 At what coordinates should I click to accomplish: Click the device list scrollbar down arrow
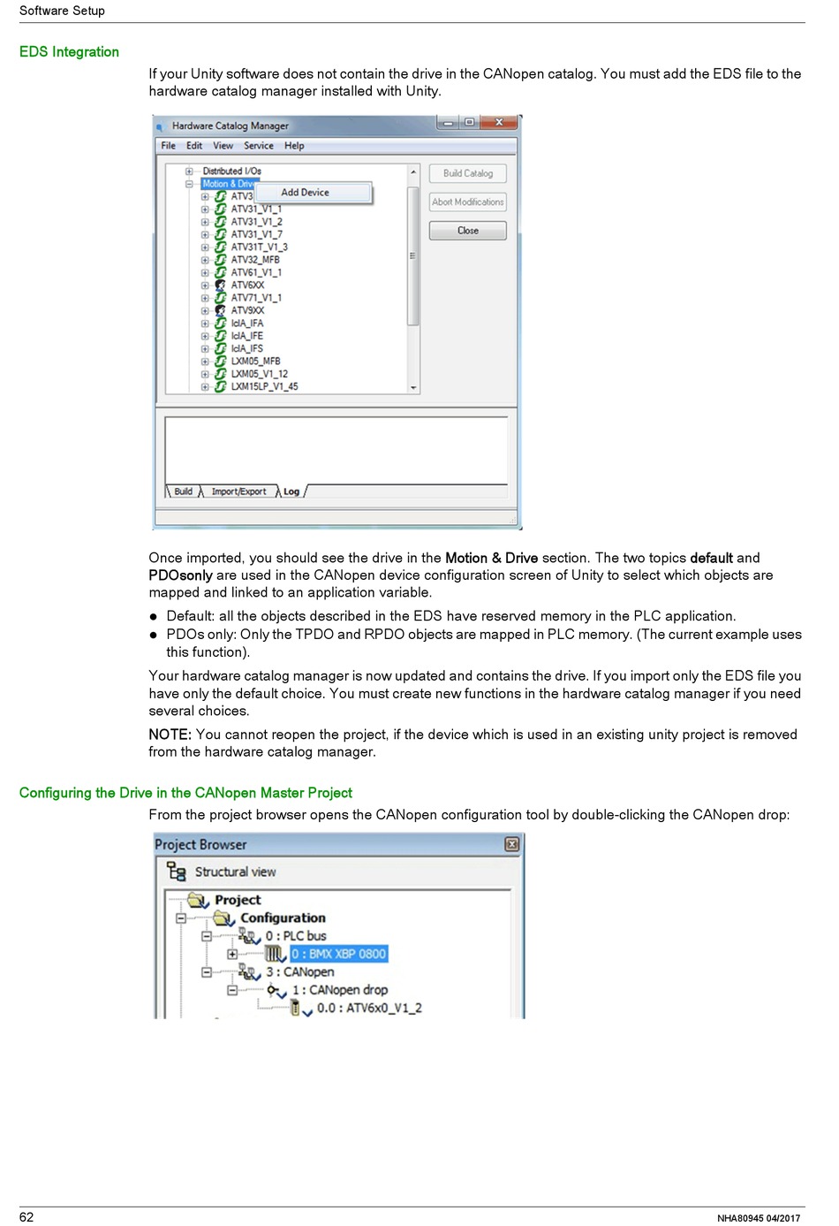pyautogui.click(x=413, y=387)
